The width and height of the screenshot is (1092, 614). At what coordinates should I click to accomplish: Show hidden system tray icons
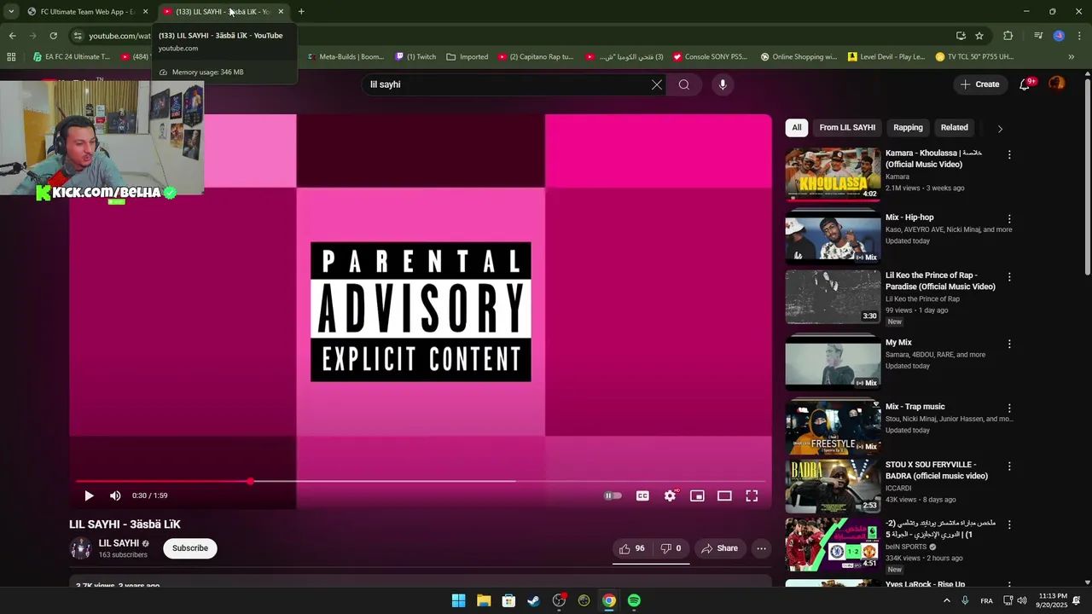(946, 600)
